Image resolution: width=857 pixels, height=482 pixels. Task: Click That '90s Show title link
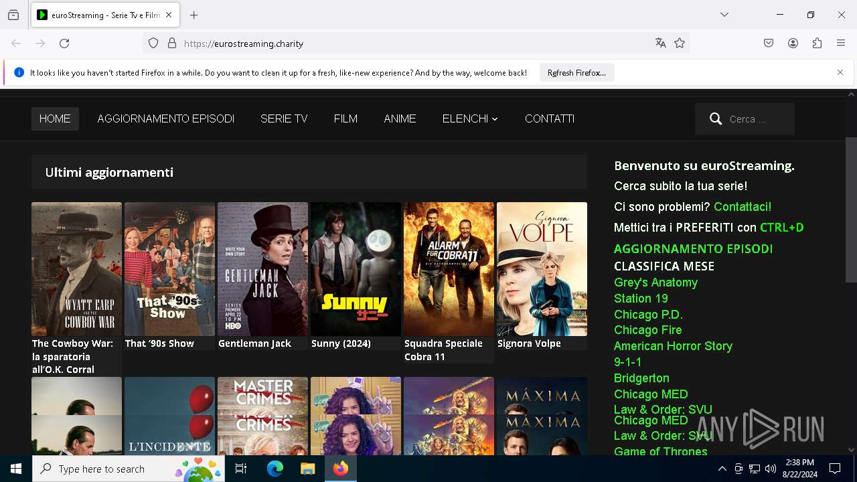[x=159, y=343]
